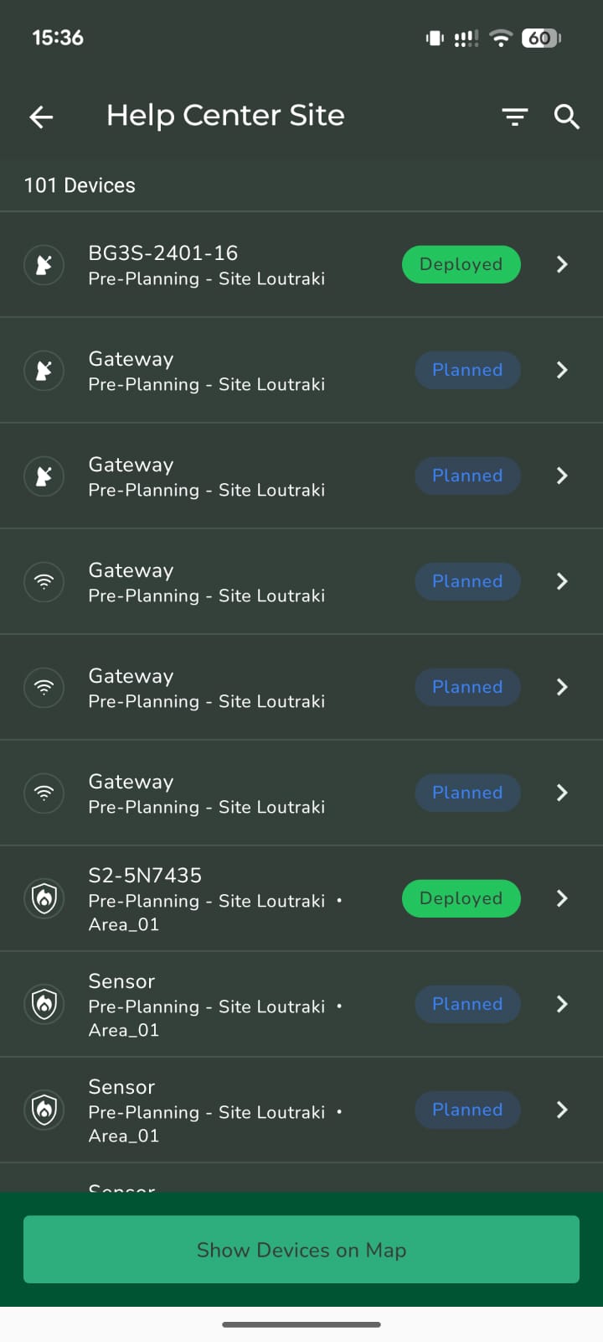Tap the chevron on the last fully visible Sensor row
603x1342 pixels.
[x=562, y=1110]
